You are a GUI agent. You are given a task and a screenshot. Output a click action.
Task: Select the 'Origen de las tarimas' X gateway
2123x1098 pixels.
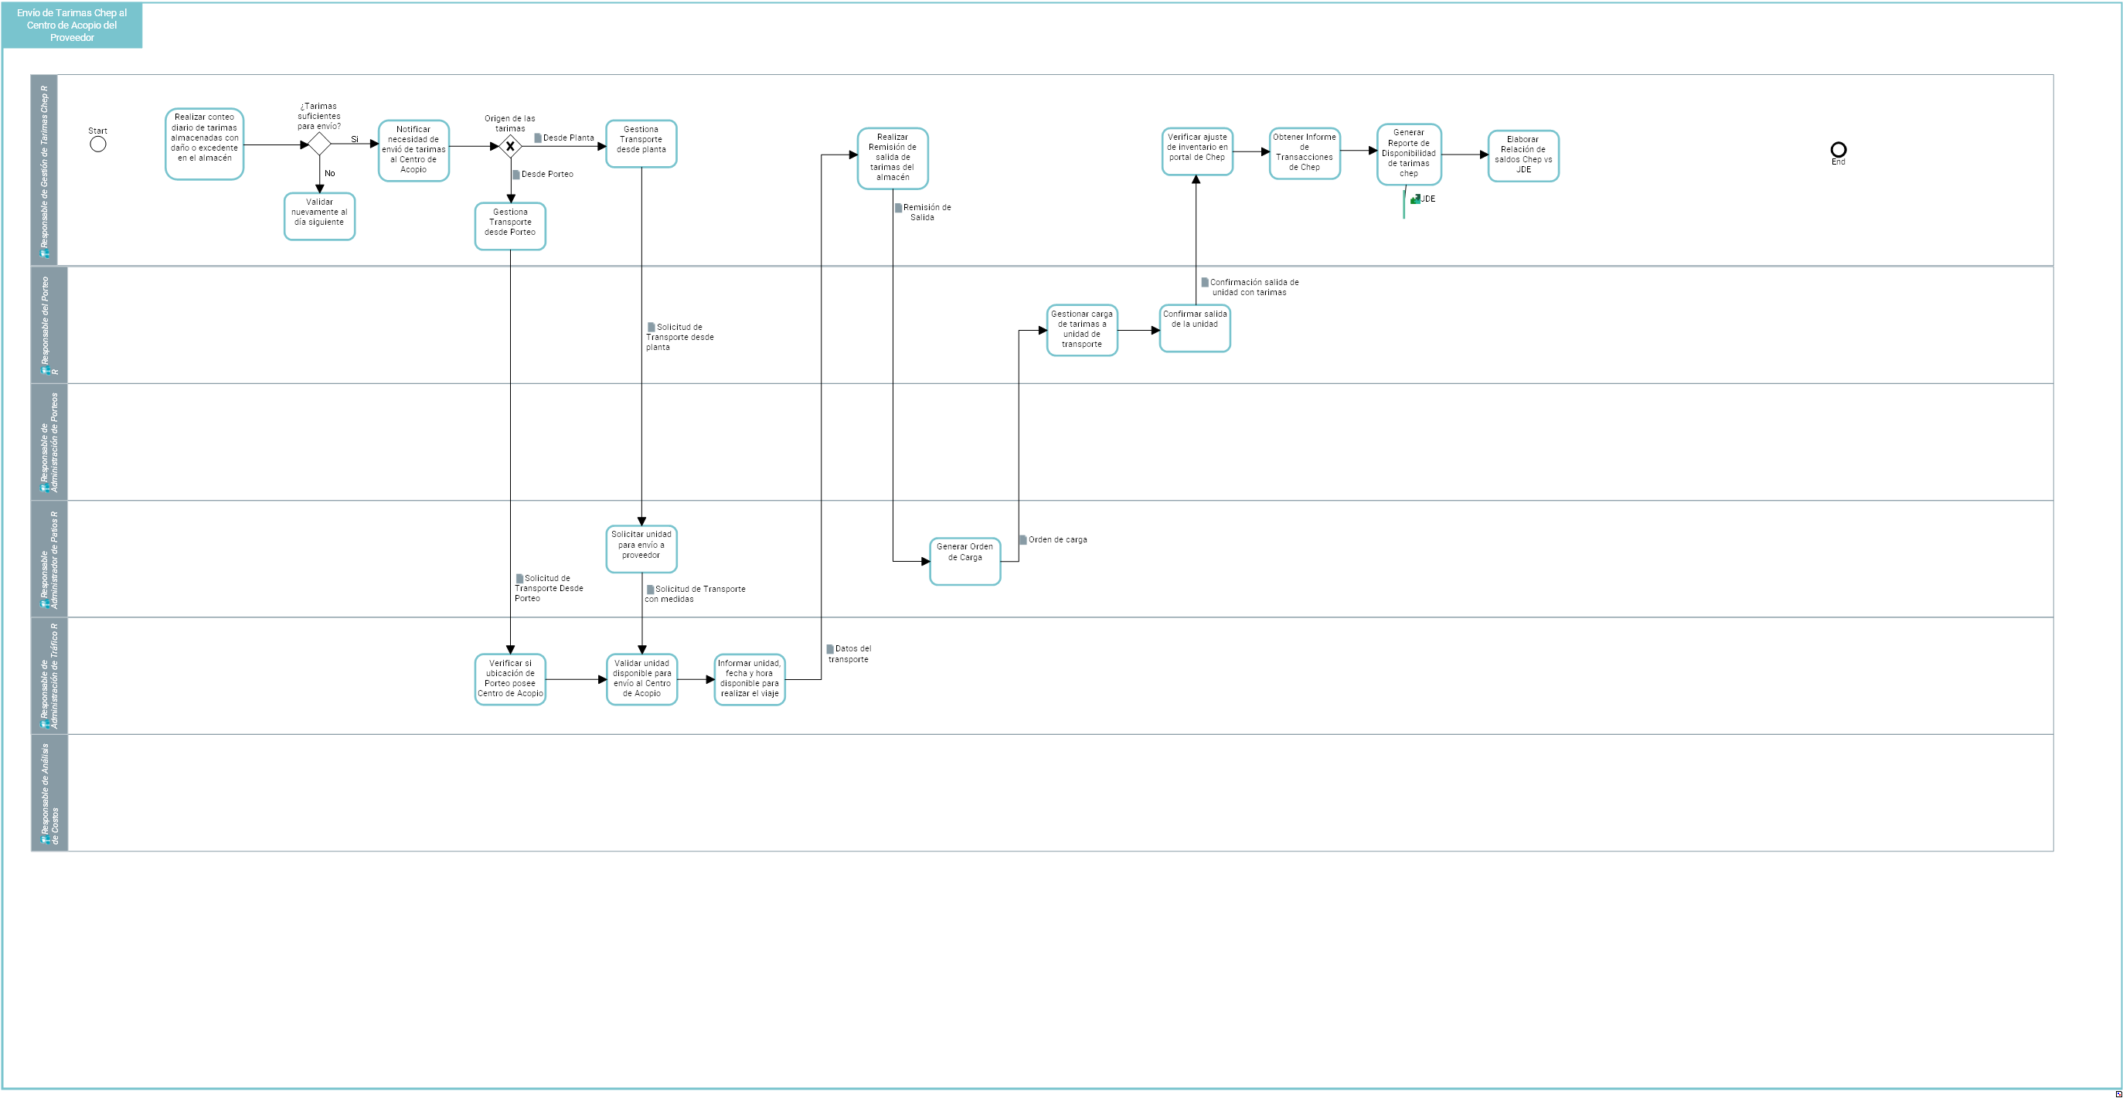pos(510,147)
